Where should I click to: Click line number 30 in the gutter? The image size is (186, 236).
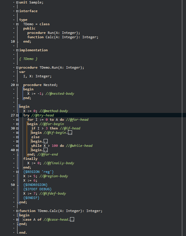point(13,128)
